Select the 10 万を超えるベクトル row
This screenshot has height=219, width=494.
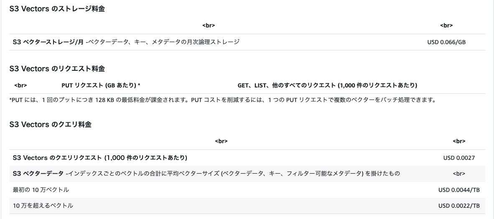click(x=43, y=206)
